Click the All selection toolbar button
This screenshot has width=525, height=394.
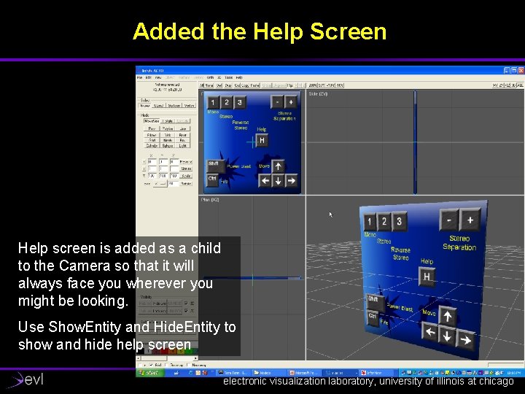tap(201, 85)
